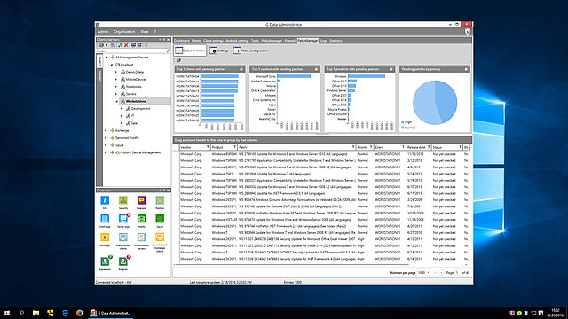Expand the Squid tree node
Screen dimensions: 568x319
106,145
